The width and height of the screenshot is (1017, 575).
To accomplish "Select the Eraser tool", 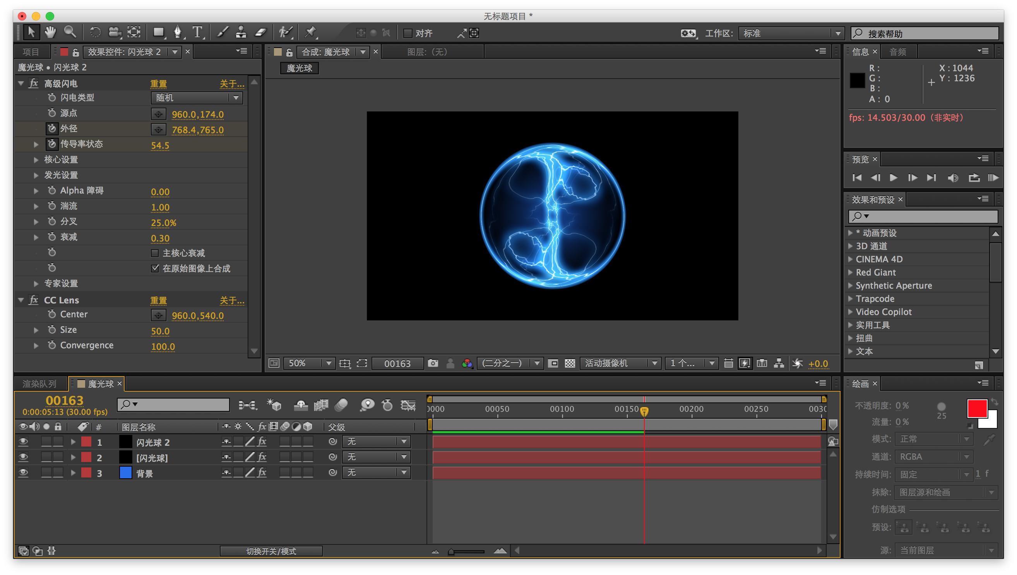I will click(x=261, y=33).
